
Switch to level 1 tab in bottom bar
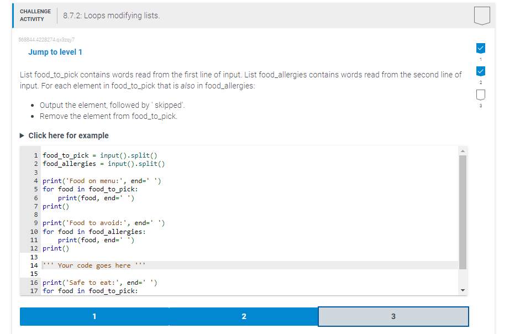94,316
